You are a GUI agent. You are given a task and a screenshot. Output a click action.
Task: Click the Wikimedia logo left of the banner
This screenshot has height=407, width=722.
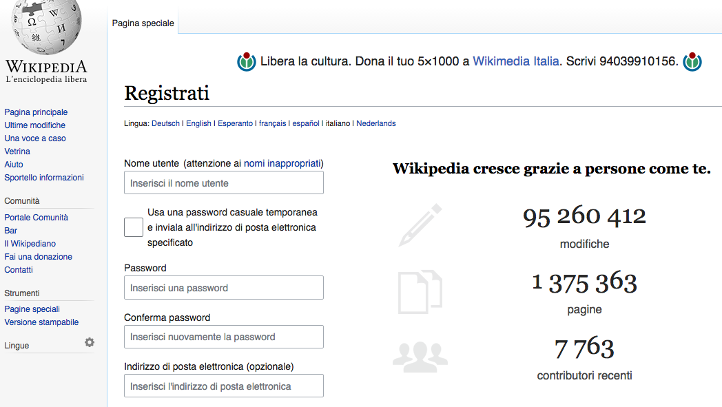[x=247, y=62]
